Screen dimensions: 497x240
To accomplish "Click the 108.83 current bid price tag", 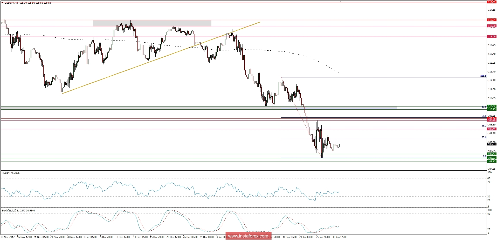I will click(x=492, y=144).
